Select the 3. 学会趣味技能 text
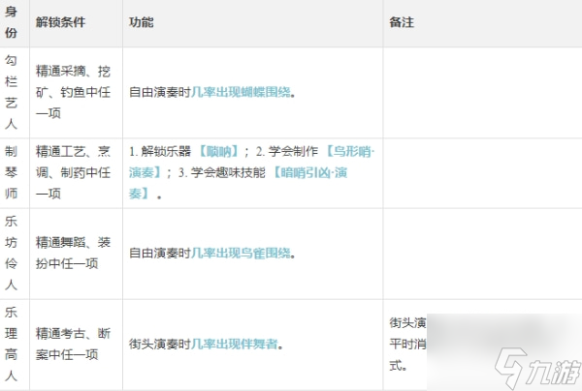 pyautogui.click(x=222, y=172)
